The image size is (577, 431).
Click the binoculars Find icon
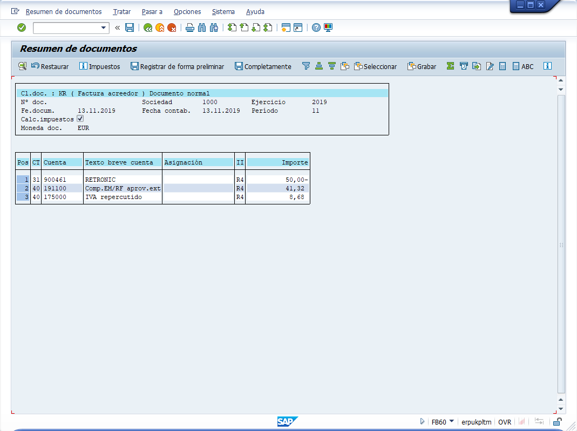click(x=202, y=28)
